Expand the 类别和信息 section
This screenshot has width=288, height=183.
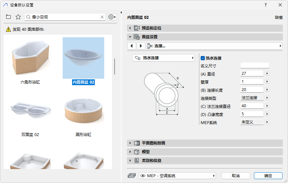(130, 161)
